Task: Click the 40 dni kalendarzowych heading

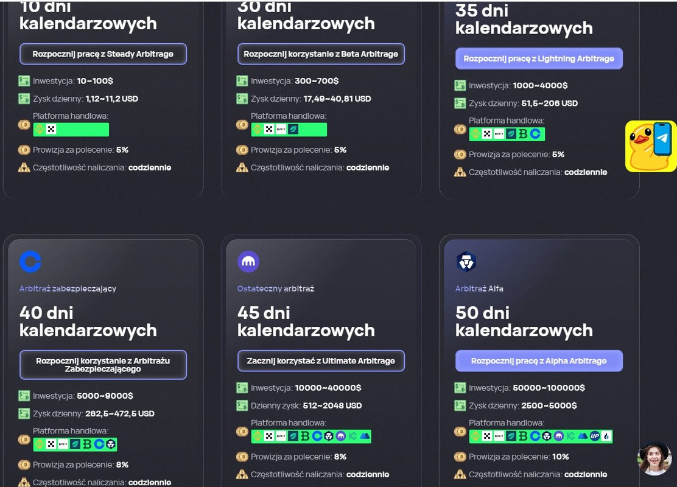Action: click(x=88, y=321)
